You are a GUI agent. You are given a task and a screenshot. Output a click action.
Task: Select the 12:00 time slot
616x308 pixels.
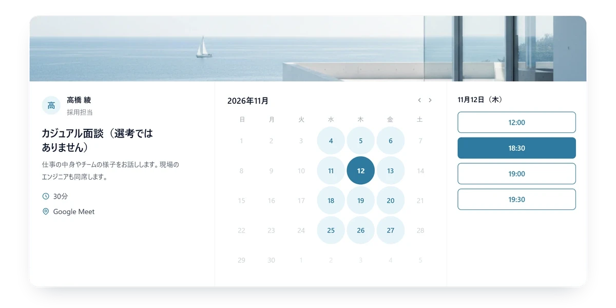coord(516,122)
